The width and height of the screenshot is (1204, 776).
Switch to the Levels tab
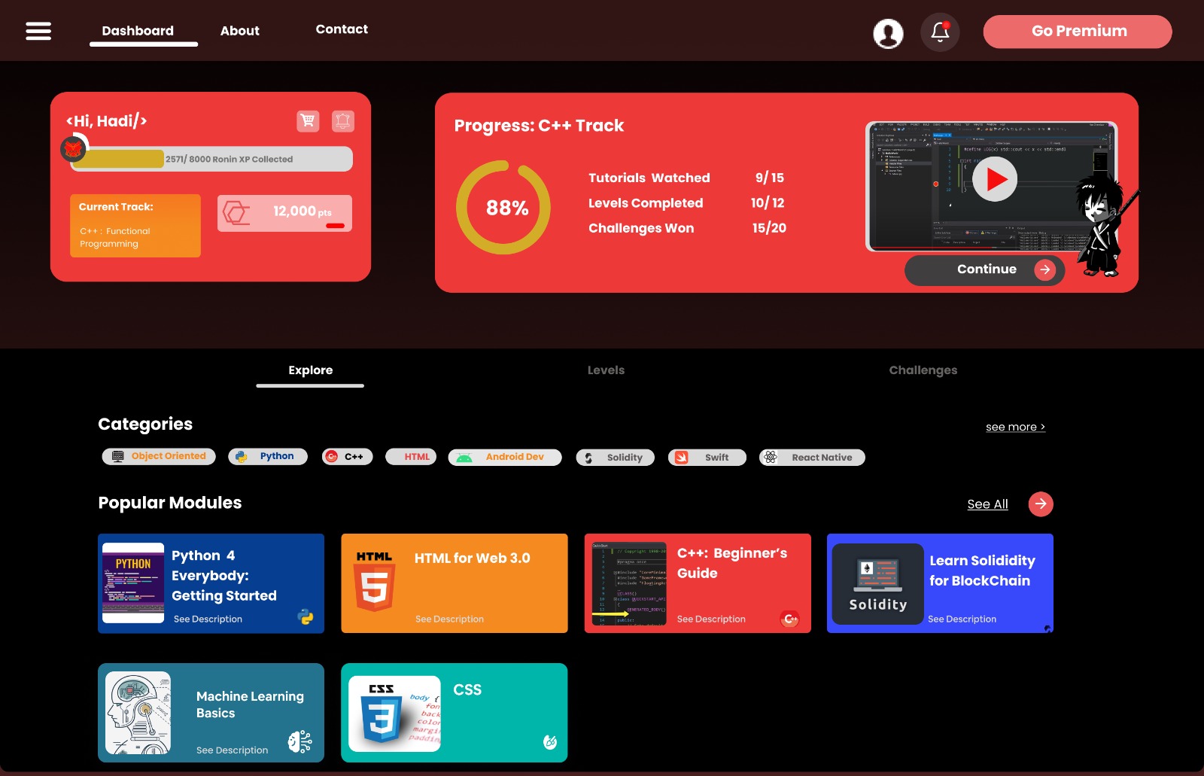tap(606, 370)
